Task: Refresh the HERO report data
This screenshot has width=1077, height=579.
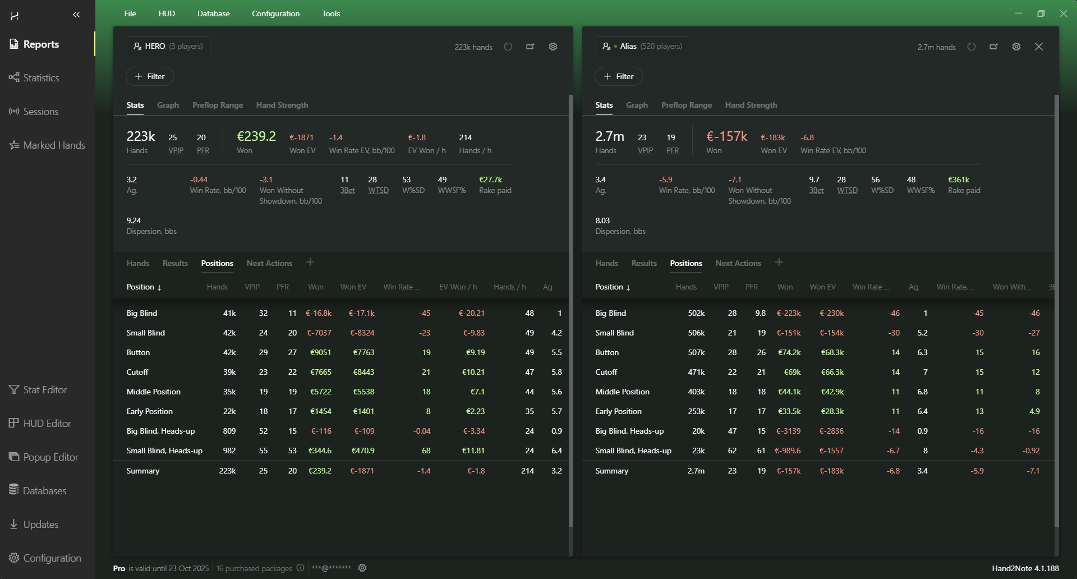Action: click(508, 47)
